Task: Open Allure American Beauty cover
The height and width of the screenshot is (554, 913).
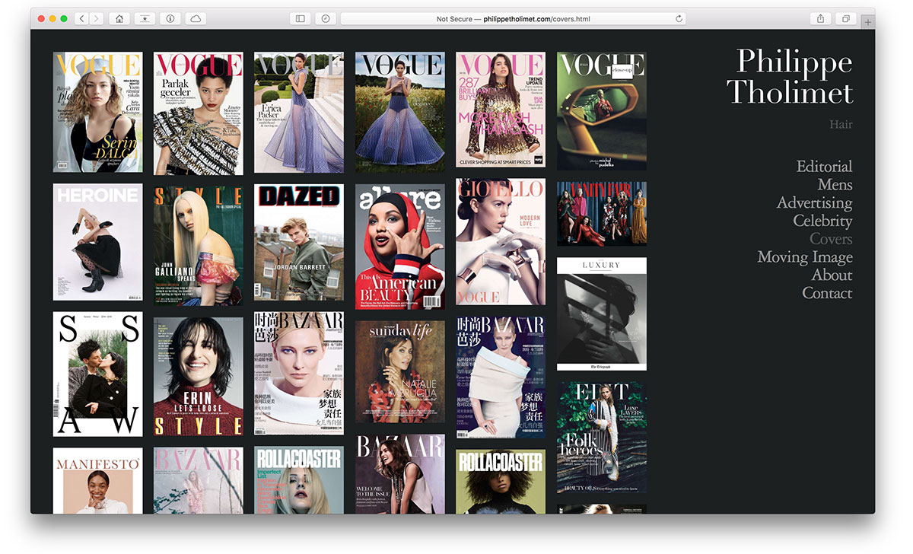Action: point(400,247)
